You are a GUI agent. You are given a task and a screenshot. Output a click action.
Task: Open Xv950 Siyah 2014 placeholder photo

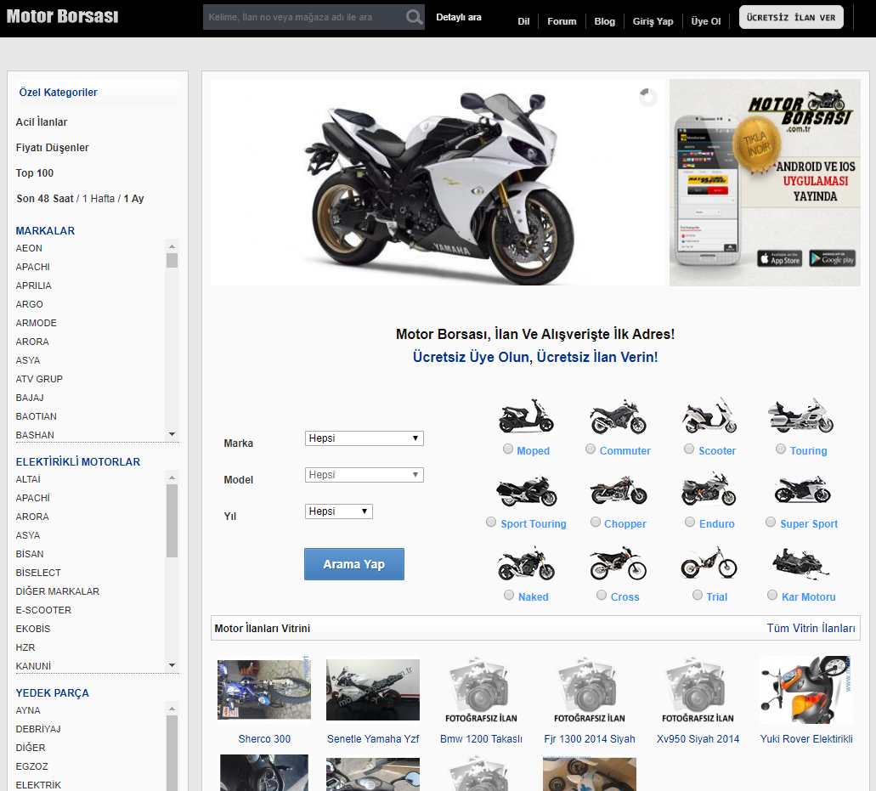(698, 691)
